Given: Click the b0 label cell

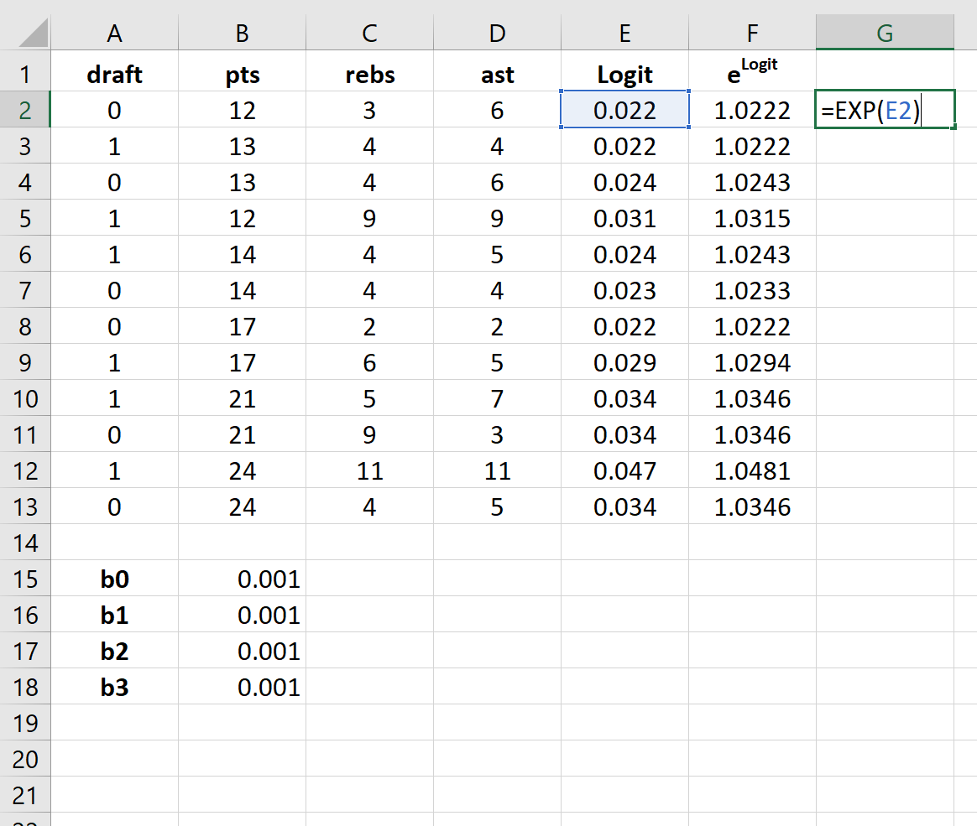Looking at the screenshot, I should click(114, 579).
